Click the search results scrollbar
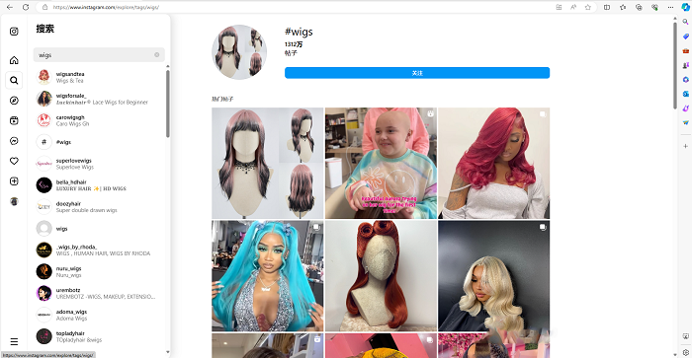 click(168, 104)
